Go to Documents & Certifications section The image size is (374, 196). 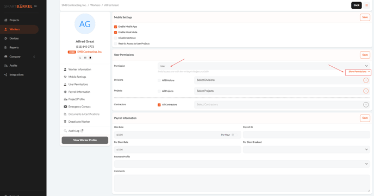pos(84,114)
